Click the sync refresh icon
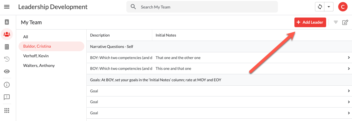Image resolution: width=352 pixels, height=121 pixels. pyautogui.click(x=320, y=7)
